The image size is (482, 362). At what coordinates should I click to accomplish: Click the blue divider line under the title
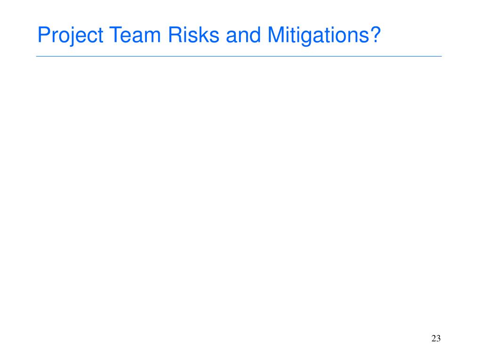pos(239,57)
